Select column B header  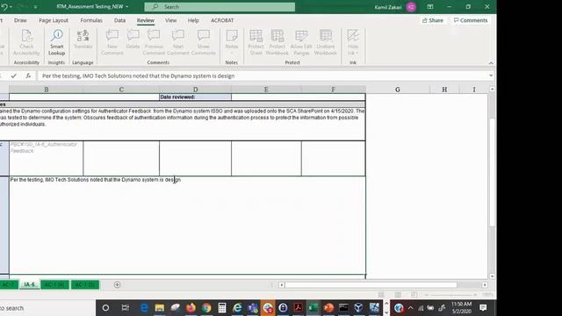click(x=47, y=90)
